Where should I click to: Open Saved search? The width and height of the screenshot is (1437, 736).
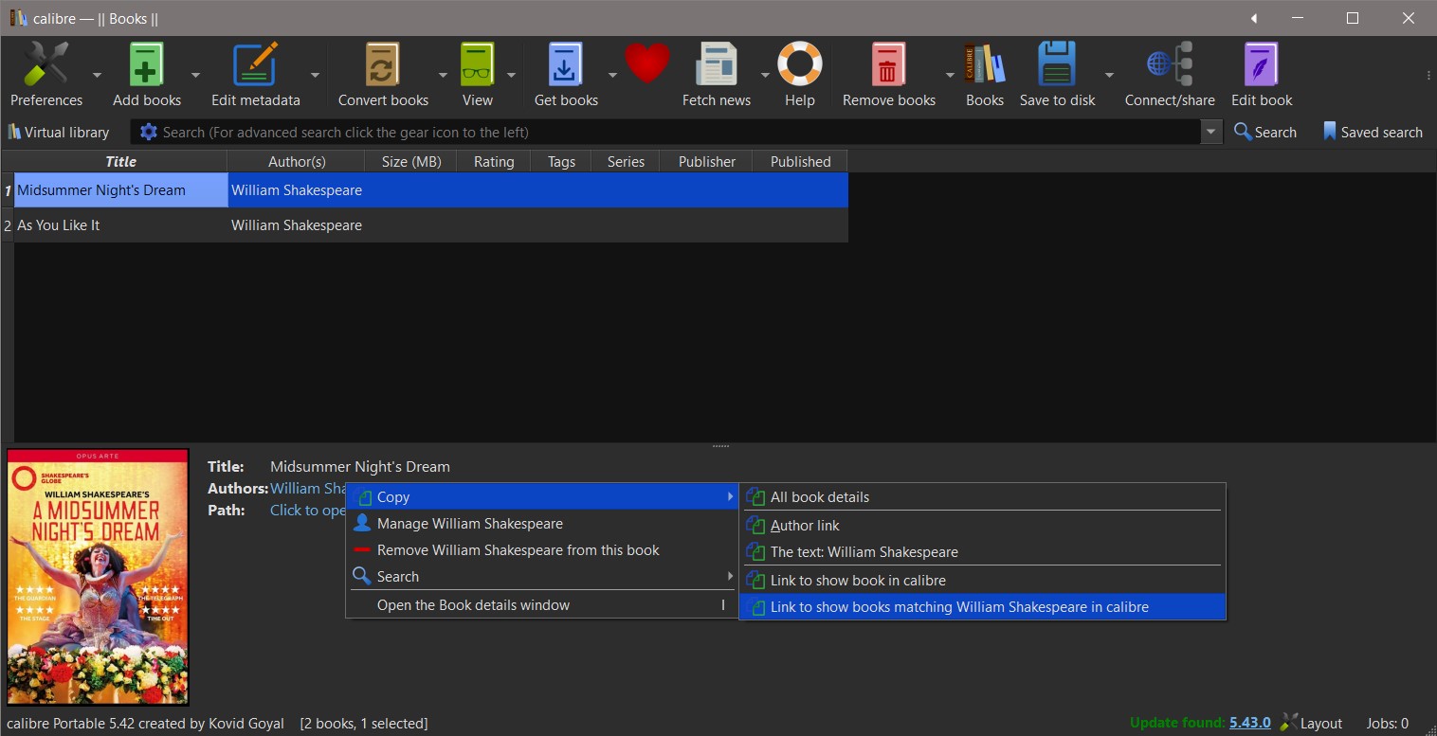(1372, 132)
